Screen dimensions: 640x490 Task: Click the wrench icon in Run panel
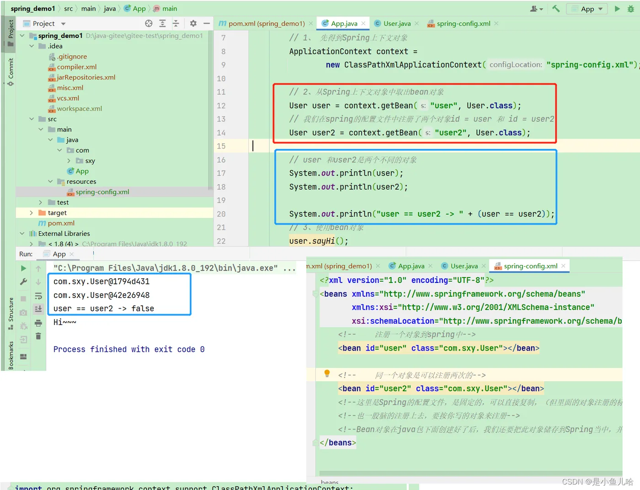click(23, 282)
